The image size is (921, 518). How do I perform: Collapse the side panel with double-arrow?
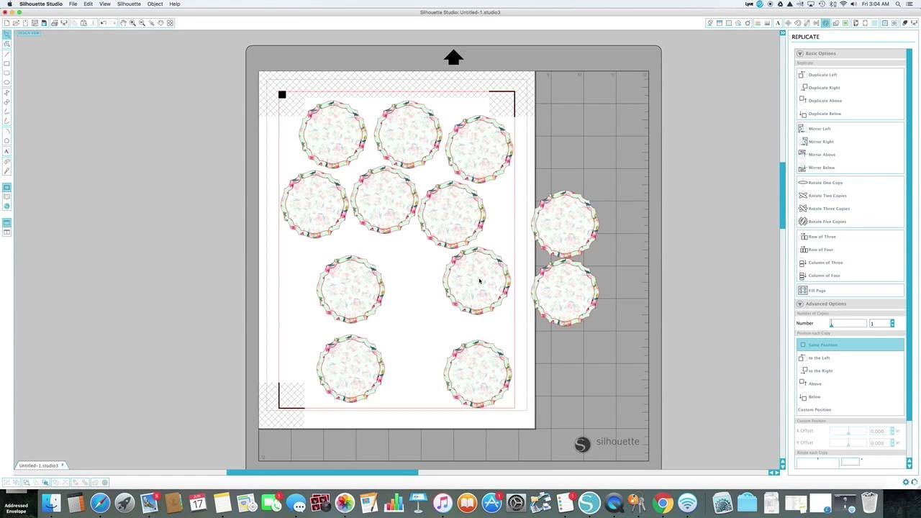click(x=783, y=33)
